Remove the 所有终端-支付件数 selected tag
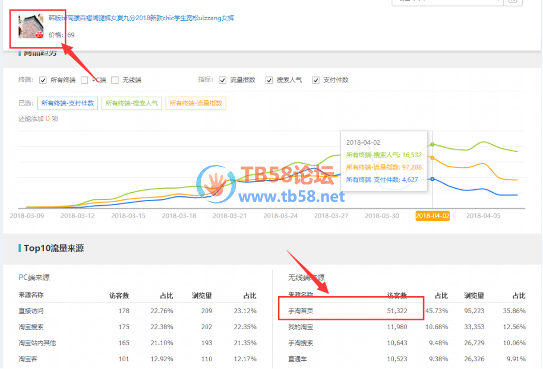543x369 pixels. (68, 103)
